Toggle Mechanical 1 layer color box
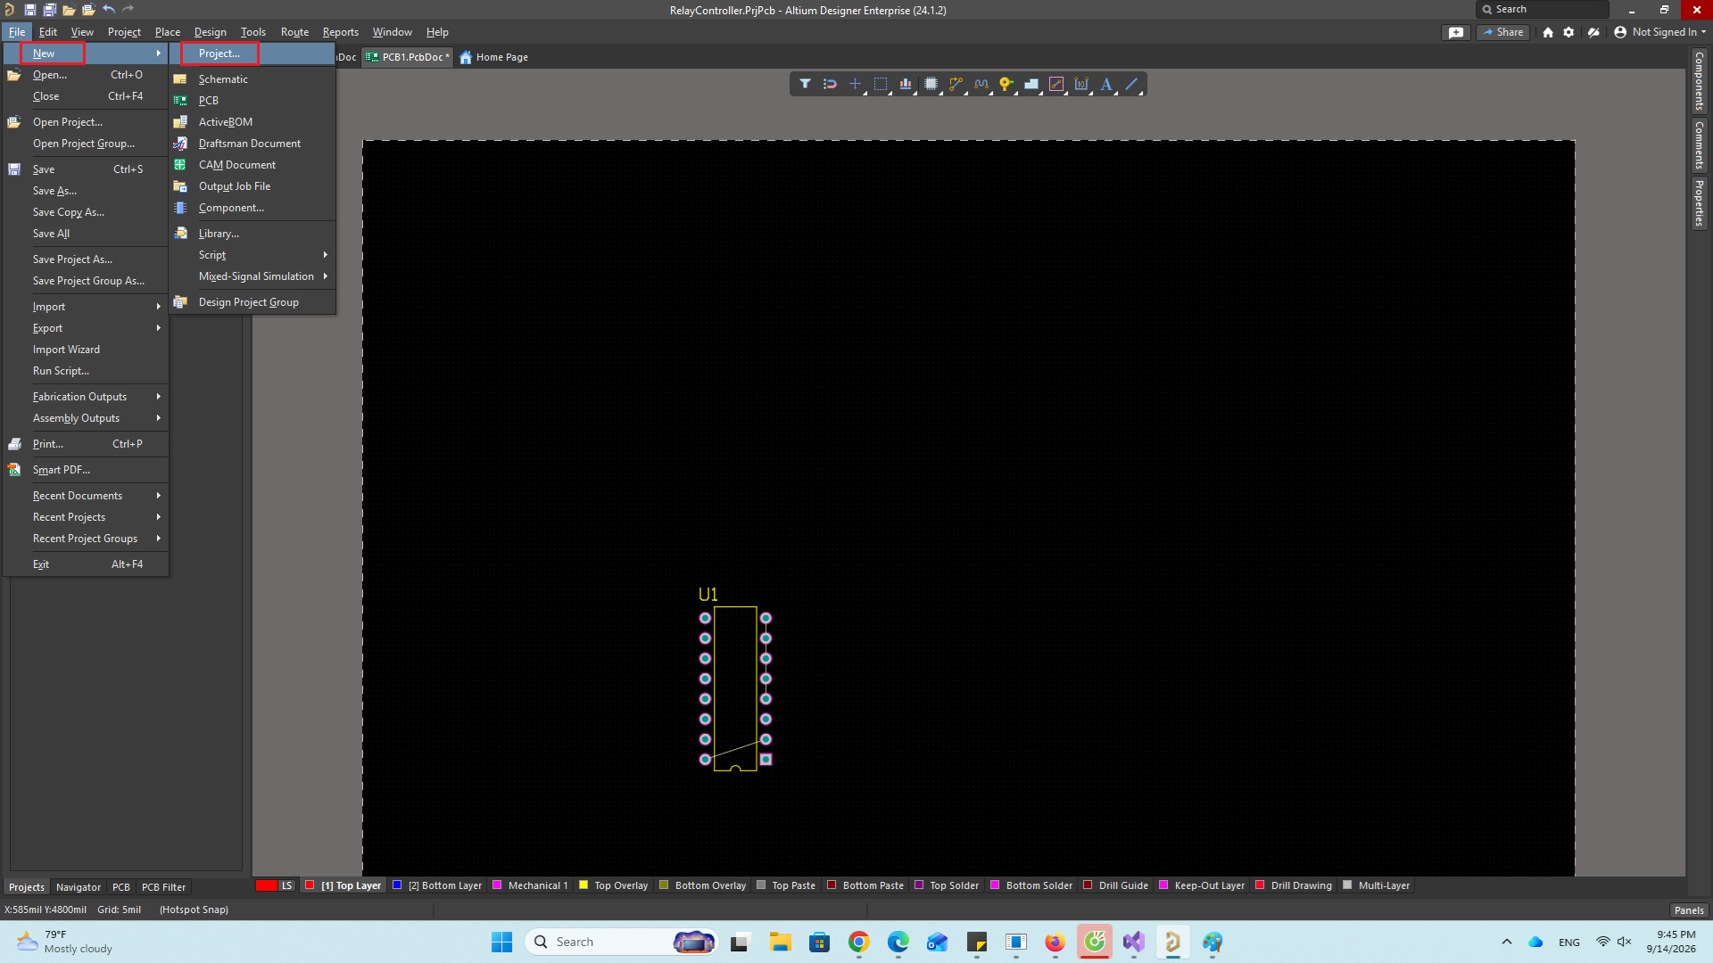The image size is (1713, 963). pyautogui.click(x=497, y=885)
